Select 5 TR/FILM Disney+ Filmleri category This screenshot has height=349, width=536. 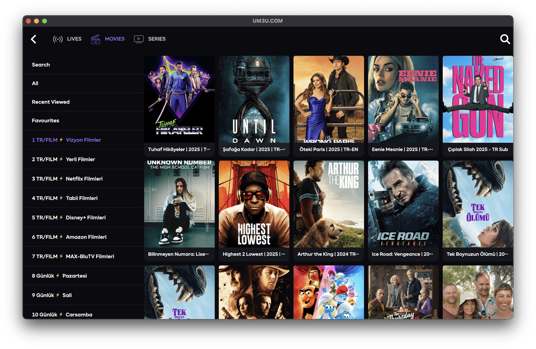coord(84,218)
